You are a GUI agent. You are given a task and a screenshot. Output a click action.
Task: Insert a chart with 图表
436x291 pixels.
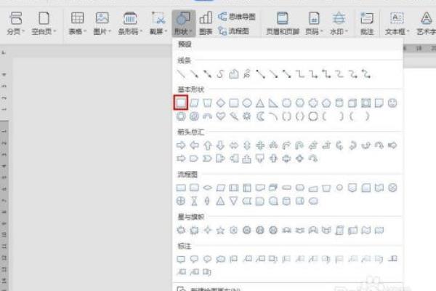tap(206, 23)
